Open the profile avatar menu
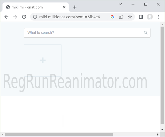Viewport: 165px width, 137px height. [150, 17]
